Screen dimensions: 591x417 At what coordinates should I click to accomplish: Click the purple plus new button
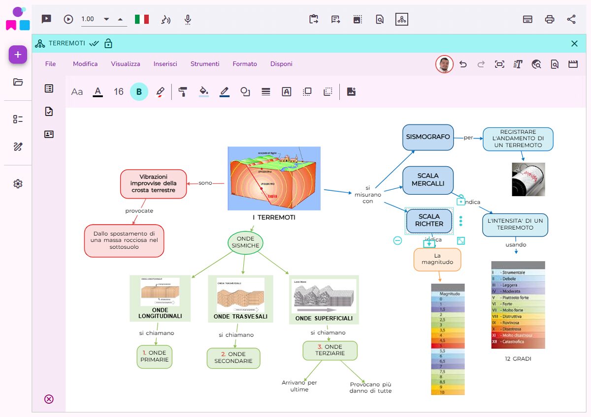18,55
